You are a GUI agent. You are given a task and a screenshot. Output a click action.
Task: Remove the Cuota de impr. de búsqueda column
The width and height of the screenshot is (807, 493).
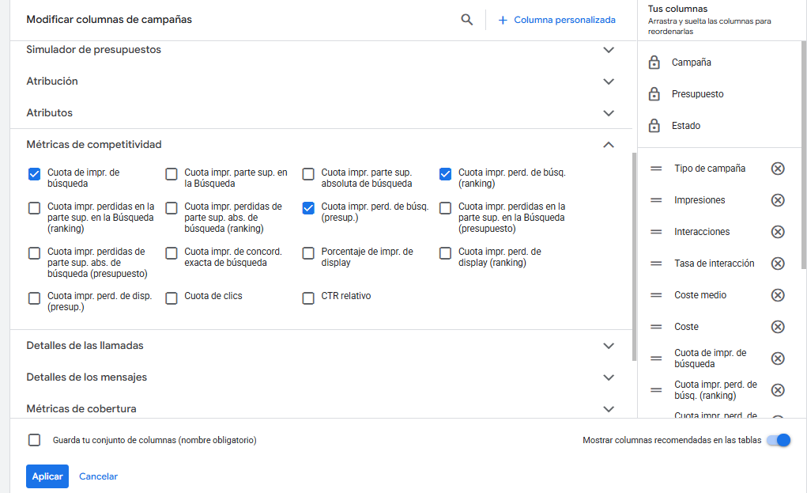pyautogui.click(x=778, y=358)
